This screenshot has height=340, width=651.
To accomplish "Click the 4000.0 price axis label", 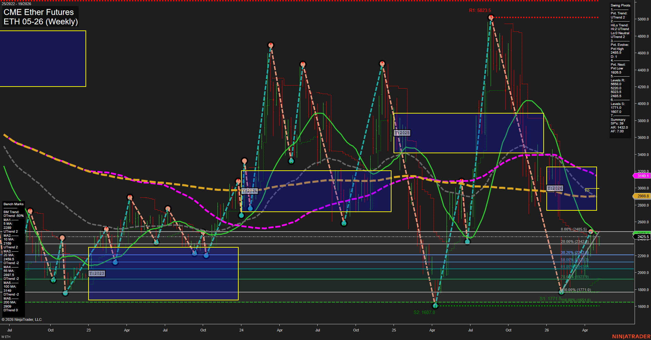I will (643, 104).
